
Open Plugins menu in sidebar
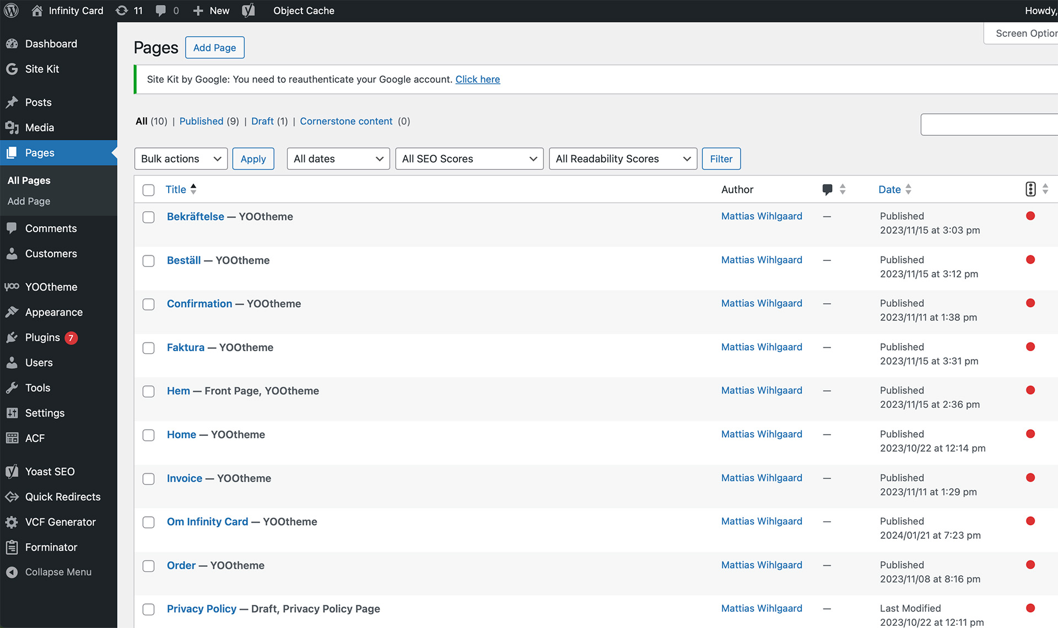click(42, 337)
